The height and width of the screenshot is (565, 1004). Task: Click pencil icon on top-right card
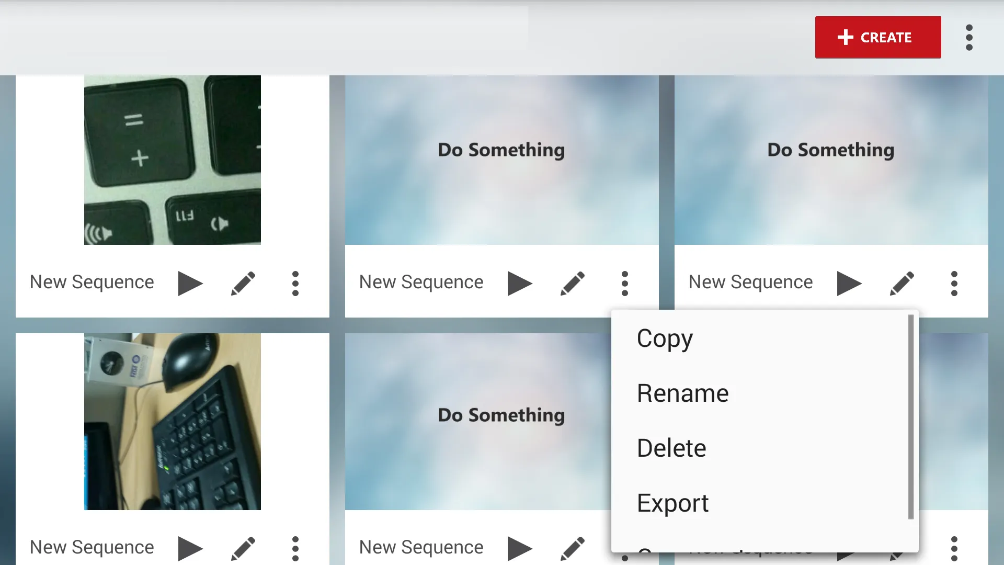(902, 284)
